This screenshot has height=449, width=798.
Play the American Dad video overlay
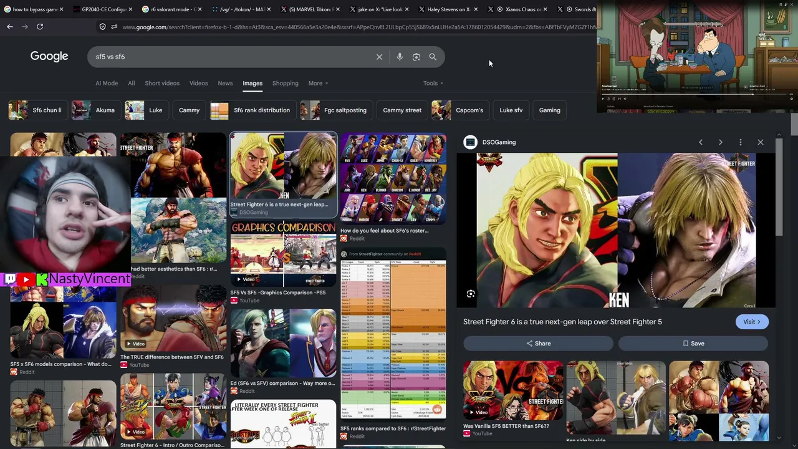coord(603,99)
